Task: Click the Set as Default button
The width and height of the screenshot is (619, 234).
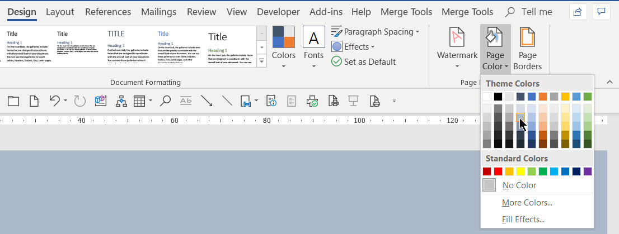Action: (x=364, y=62)
